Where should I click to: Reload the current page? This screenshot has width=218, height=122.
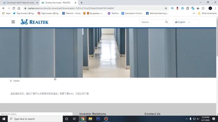pyautogui.click(x=14, y=8)
